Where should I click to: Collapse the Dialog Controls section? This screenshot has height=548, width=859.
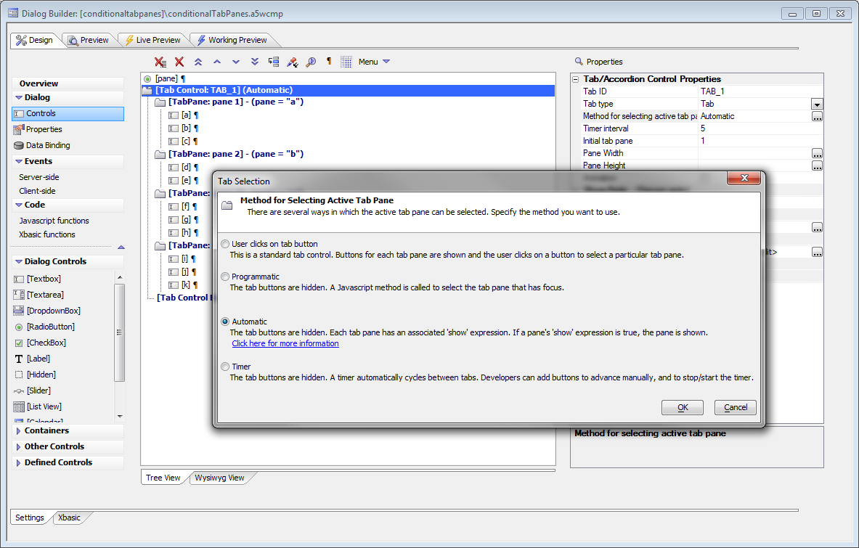click(19, 262)
